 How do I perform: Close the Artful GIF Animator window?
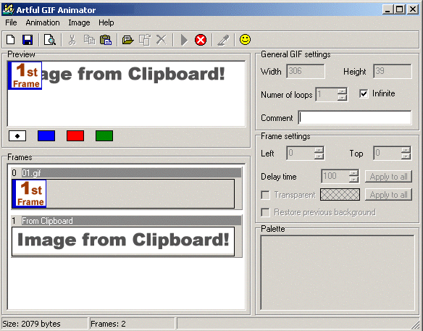coord(413,9)
